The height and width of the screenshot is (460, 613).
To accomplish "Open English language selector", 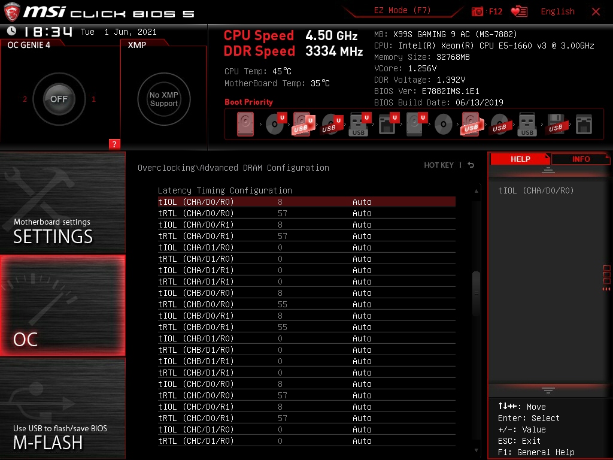I will pos(557,11).
